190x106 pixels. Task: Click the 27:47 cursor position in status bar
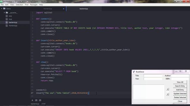coord(44,104)
